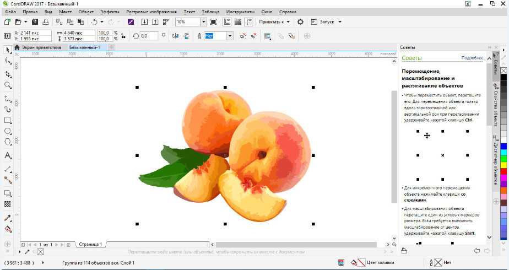Image resolution: width=509 pixels, height=270 pixels.
Task: Open the zoom level 10% dropdown
Action: [203, 22]
